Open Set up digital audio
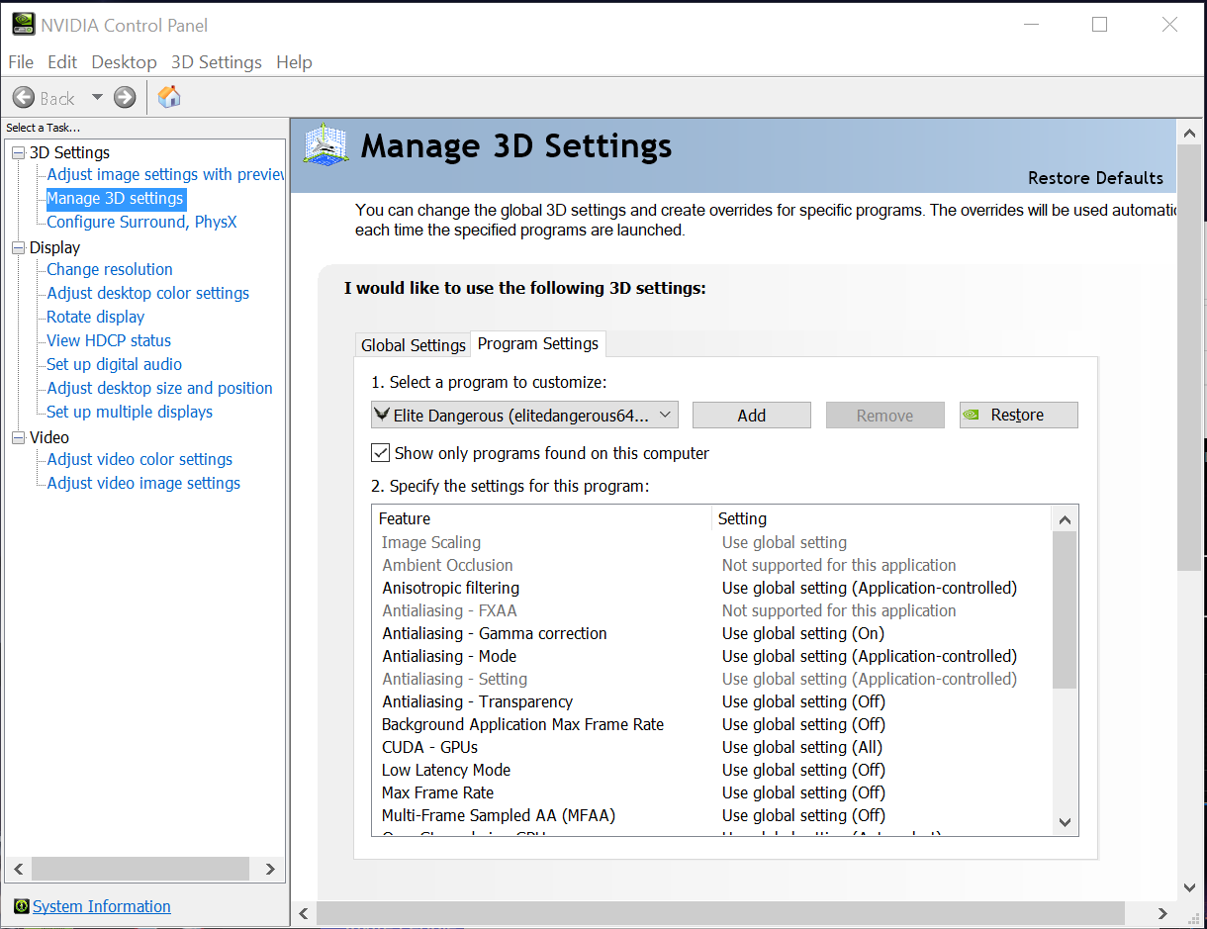The image size is (1207, 929). click(114, 364)
